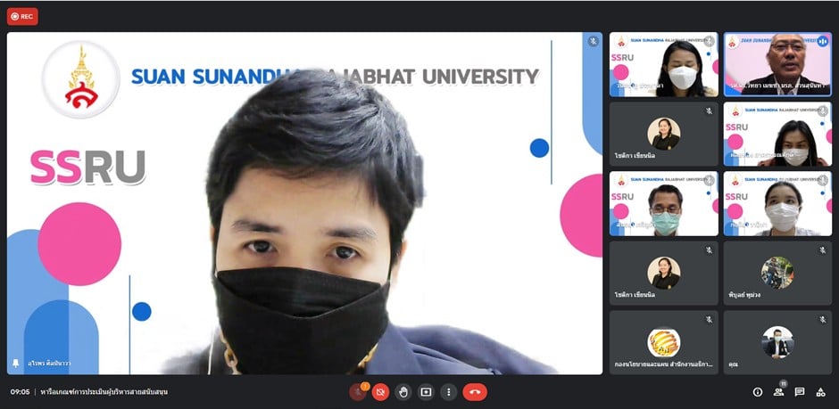Open the meeting details info panel

click(758, 392)
